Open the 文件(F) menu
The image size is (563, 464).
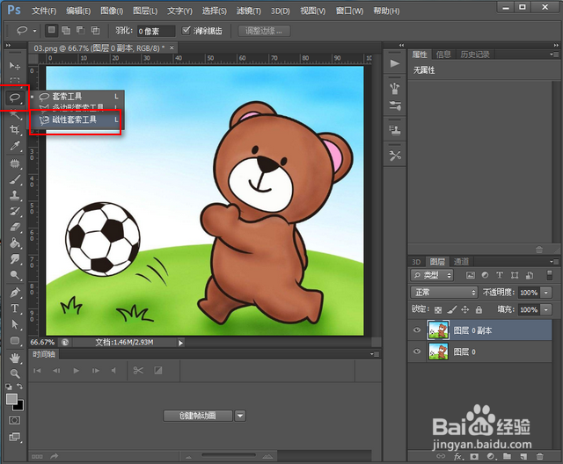tap(44, 11)
